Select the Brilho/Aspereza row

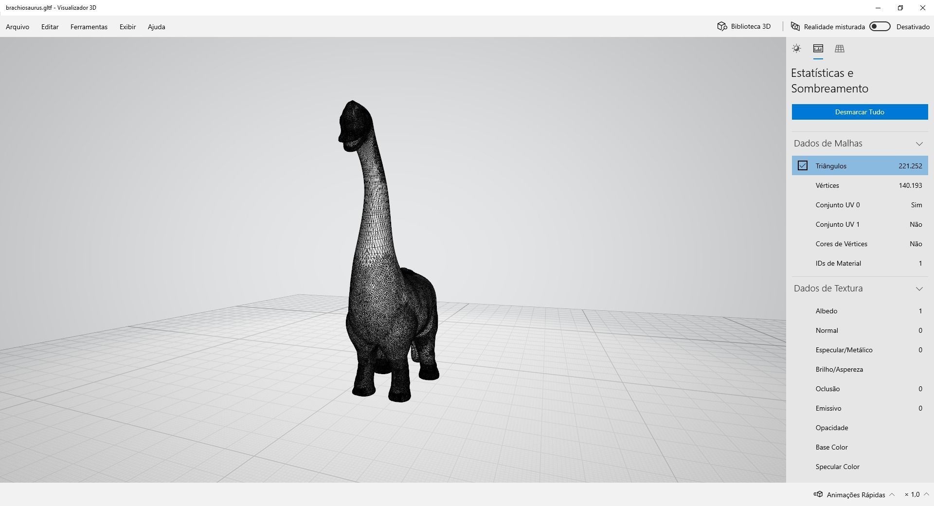click(x=860, y=369)
